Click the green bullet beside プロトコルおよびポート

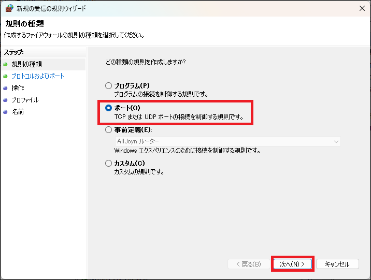point(6,76)
